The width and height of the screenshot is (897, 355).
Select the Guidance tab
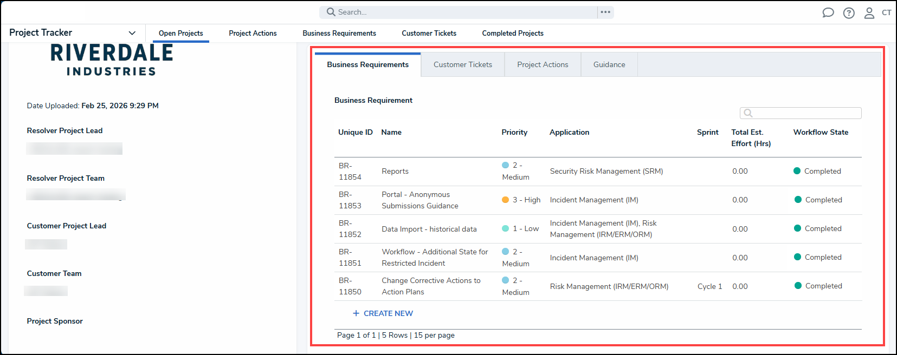(x=609, y=64)
